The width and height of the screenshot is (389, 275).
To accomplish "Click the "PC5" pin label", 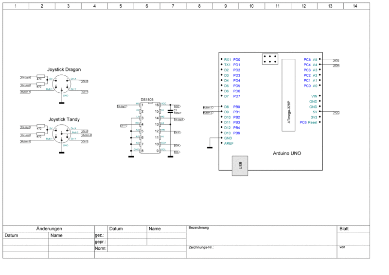I will [x=307, y=60].
